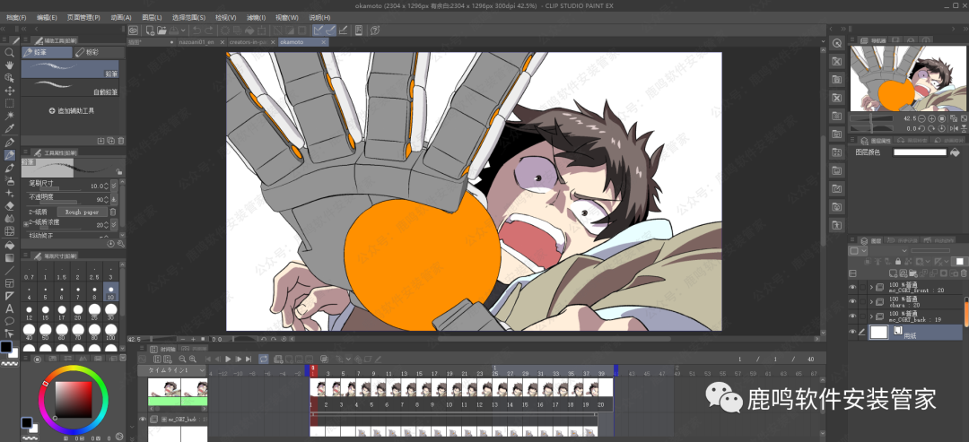Switch to the nazoani01_en document tab
This screenshot has width=969, height=442.
click(196, 41)
